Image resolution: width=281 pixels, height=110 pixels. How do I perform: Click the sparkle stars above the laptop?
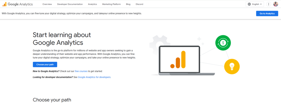pos(200,41)
